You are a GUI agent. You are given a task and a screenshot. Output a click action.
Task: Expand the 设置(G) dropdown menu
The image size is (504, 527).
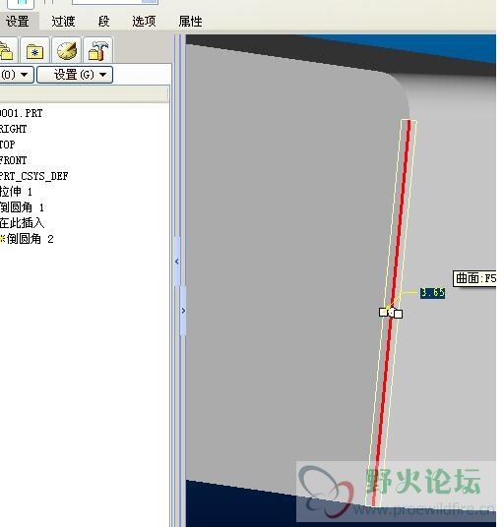click(x=75, y=75)
